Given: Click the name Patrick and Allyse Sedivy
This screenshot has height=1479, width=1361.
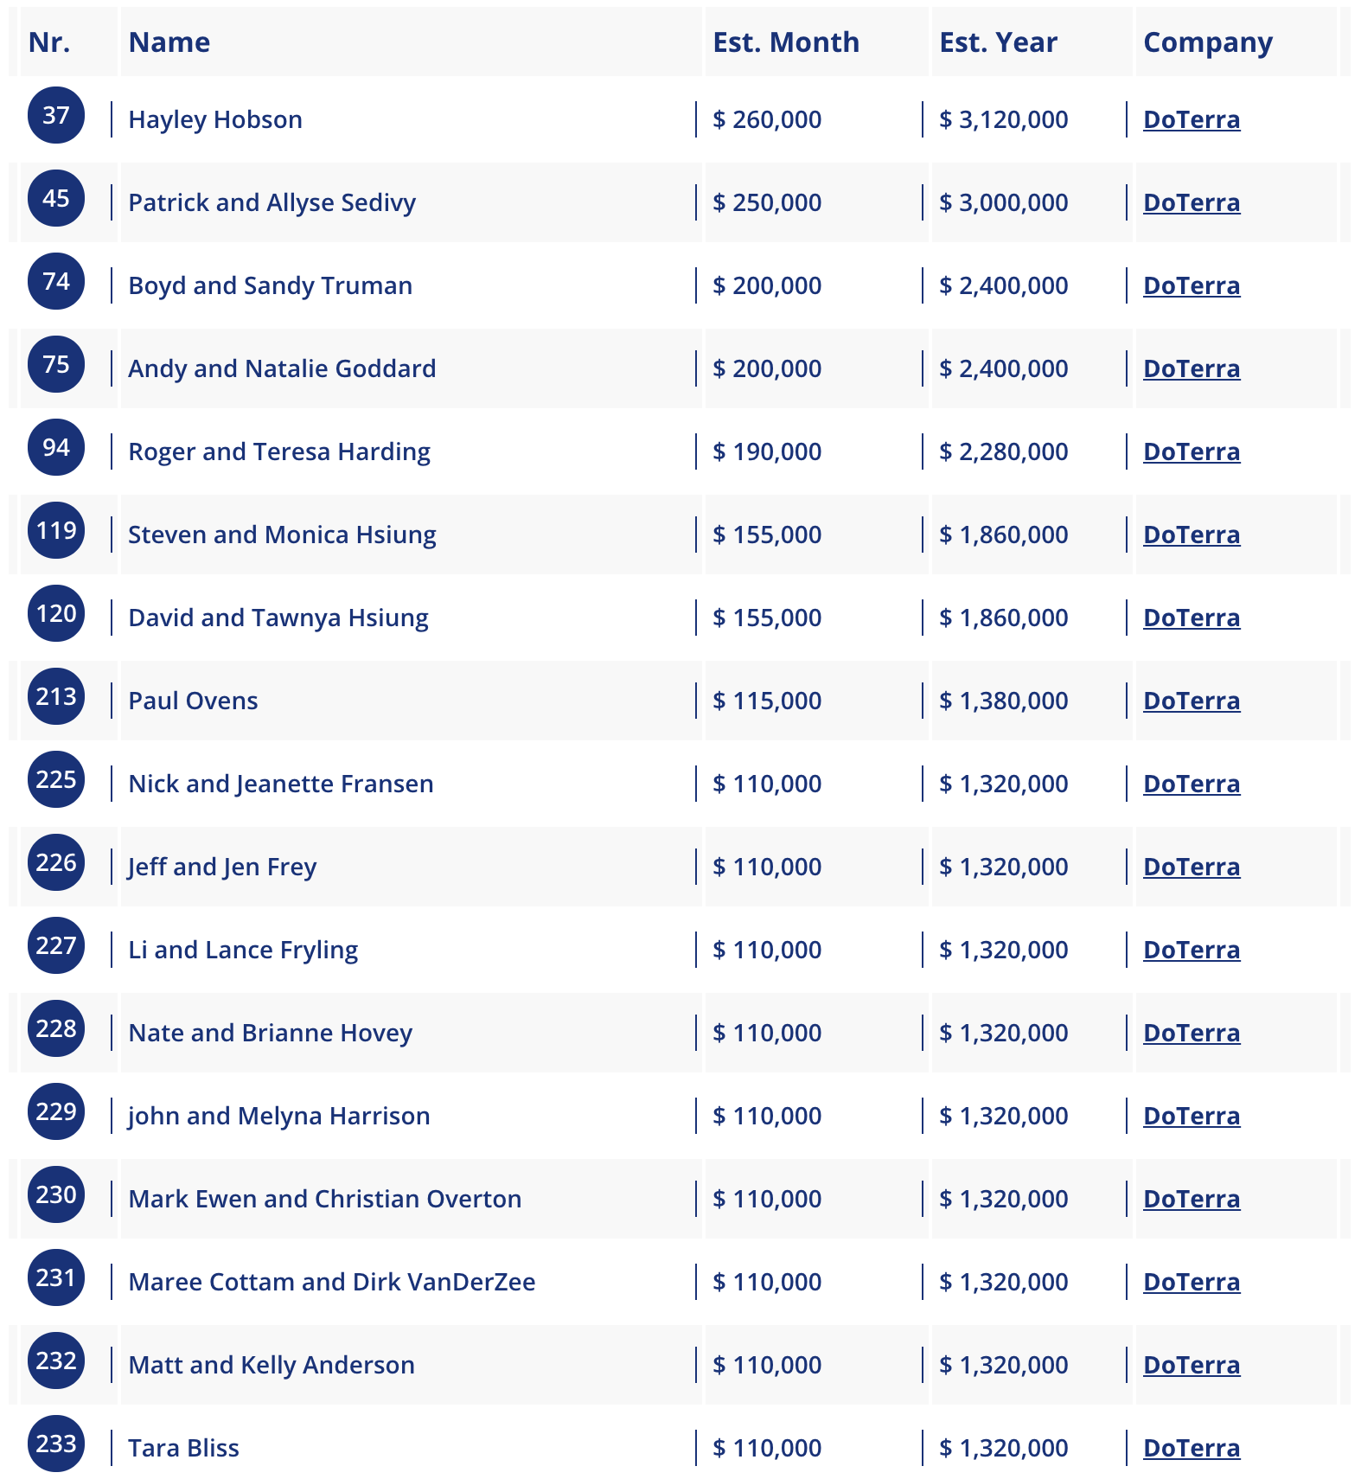Looking at the screenshot, I should pyautogui.click(x=272, y=202).
